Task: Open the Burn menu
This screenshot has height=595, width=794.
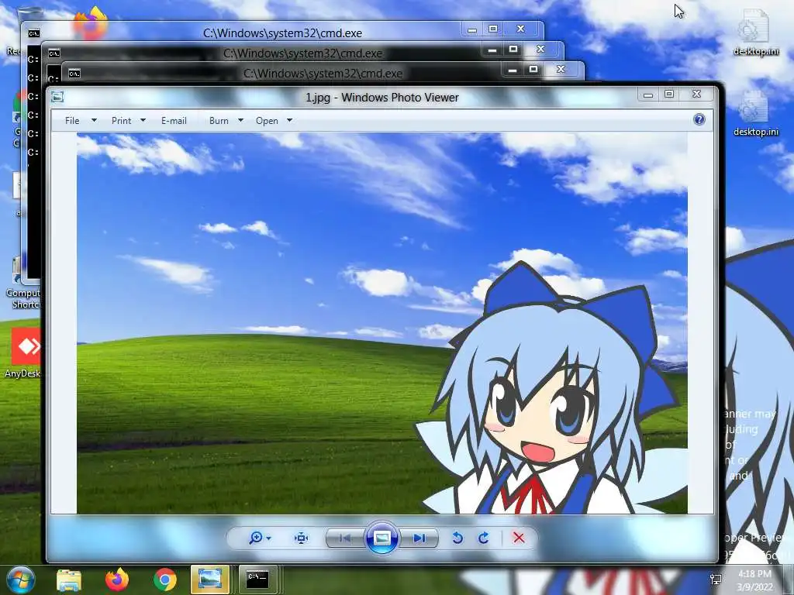Action: pyautogui.click(x=219, y=120)
